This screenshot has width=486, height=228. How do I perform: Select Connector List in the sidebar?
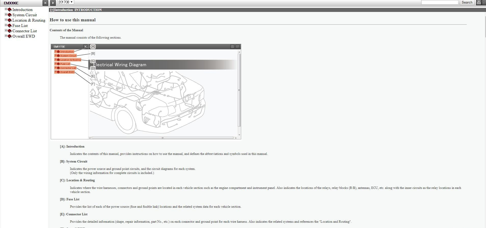(x=24, y=31)
